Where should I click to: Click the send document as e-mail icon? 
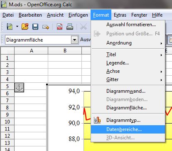(x=46, y=27)
